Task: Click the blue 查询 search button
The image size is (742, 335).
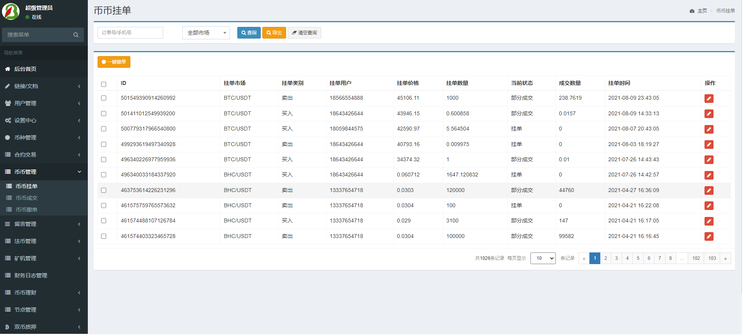Action: pos(249,33)
